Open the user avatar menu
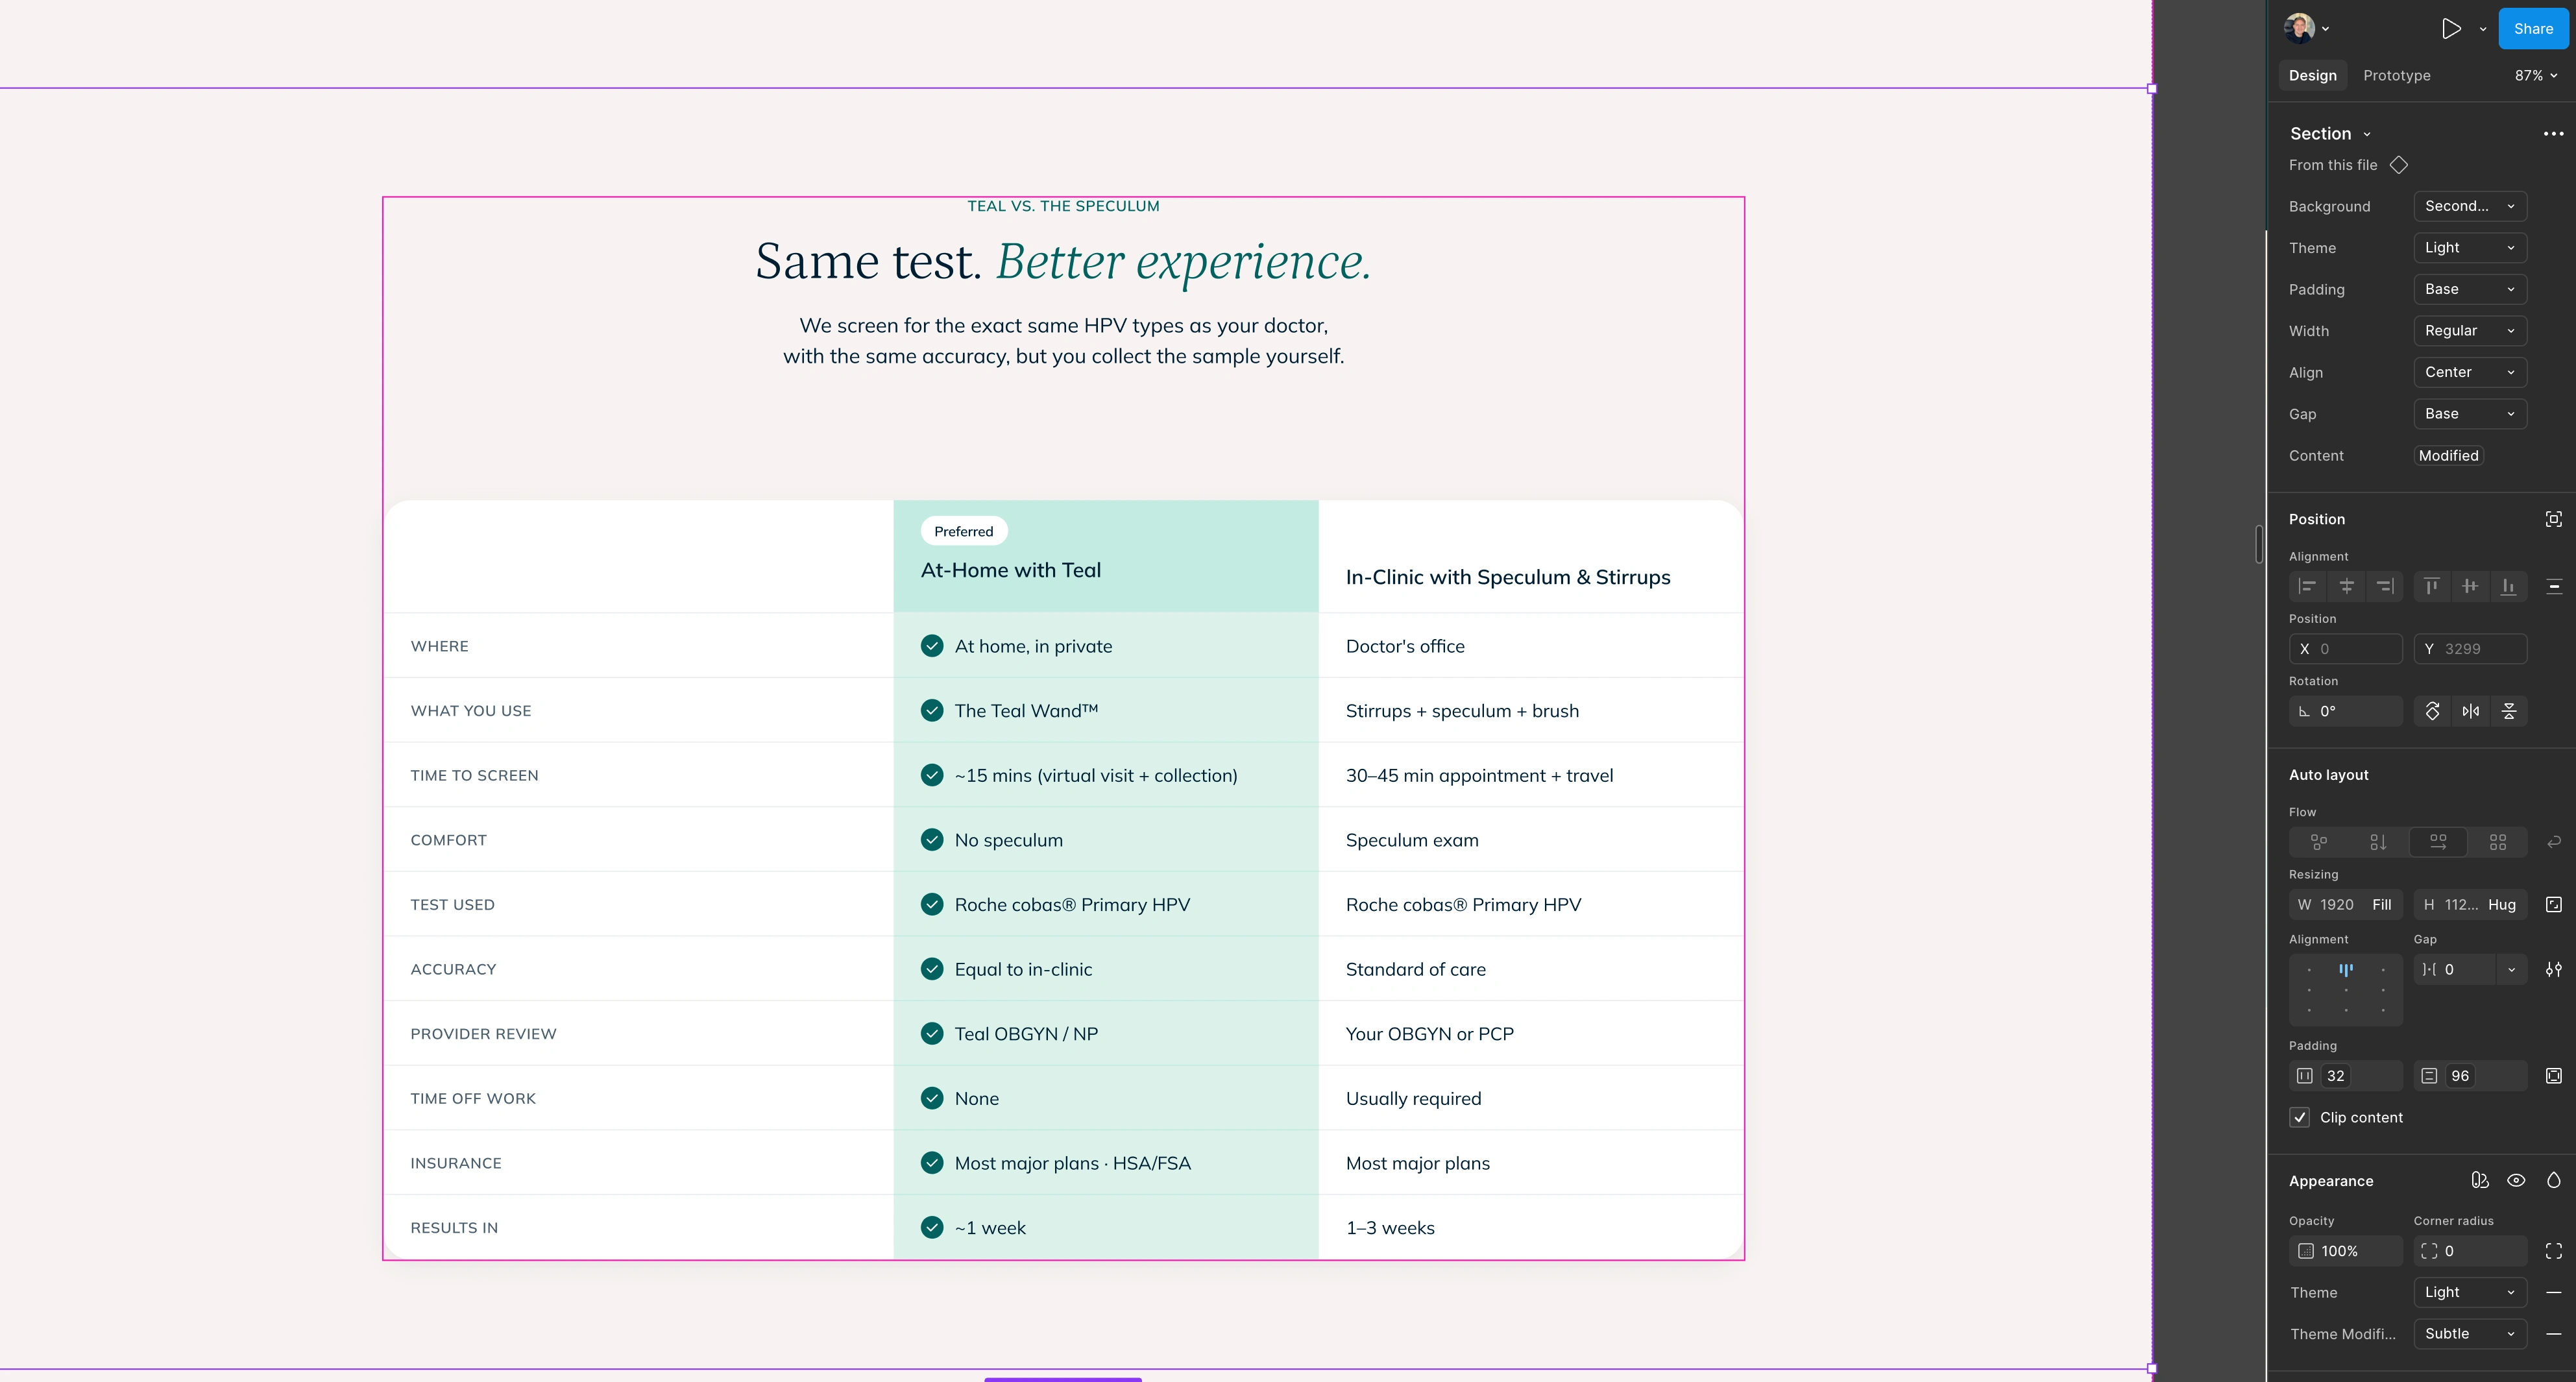 point(2307,29)
